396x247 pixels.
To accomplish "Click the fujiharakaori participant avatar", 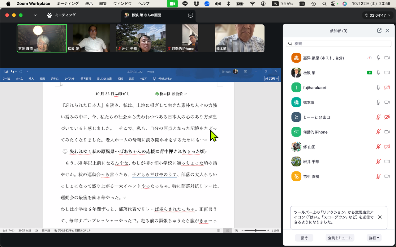I will pyautogui.click(x=296, y=87).
